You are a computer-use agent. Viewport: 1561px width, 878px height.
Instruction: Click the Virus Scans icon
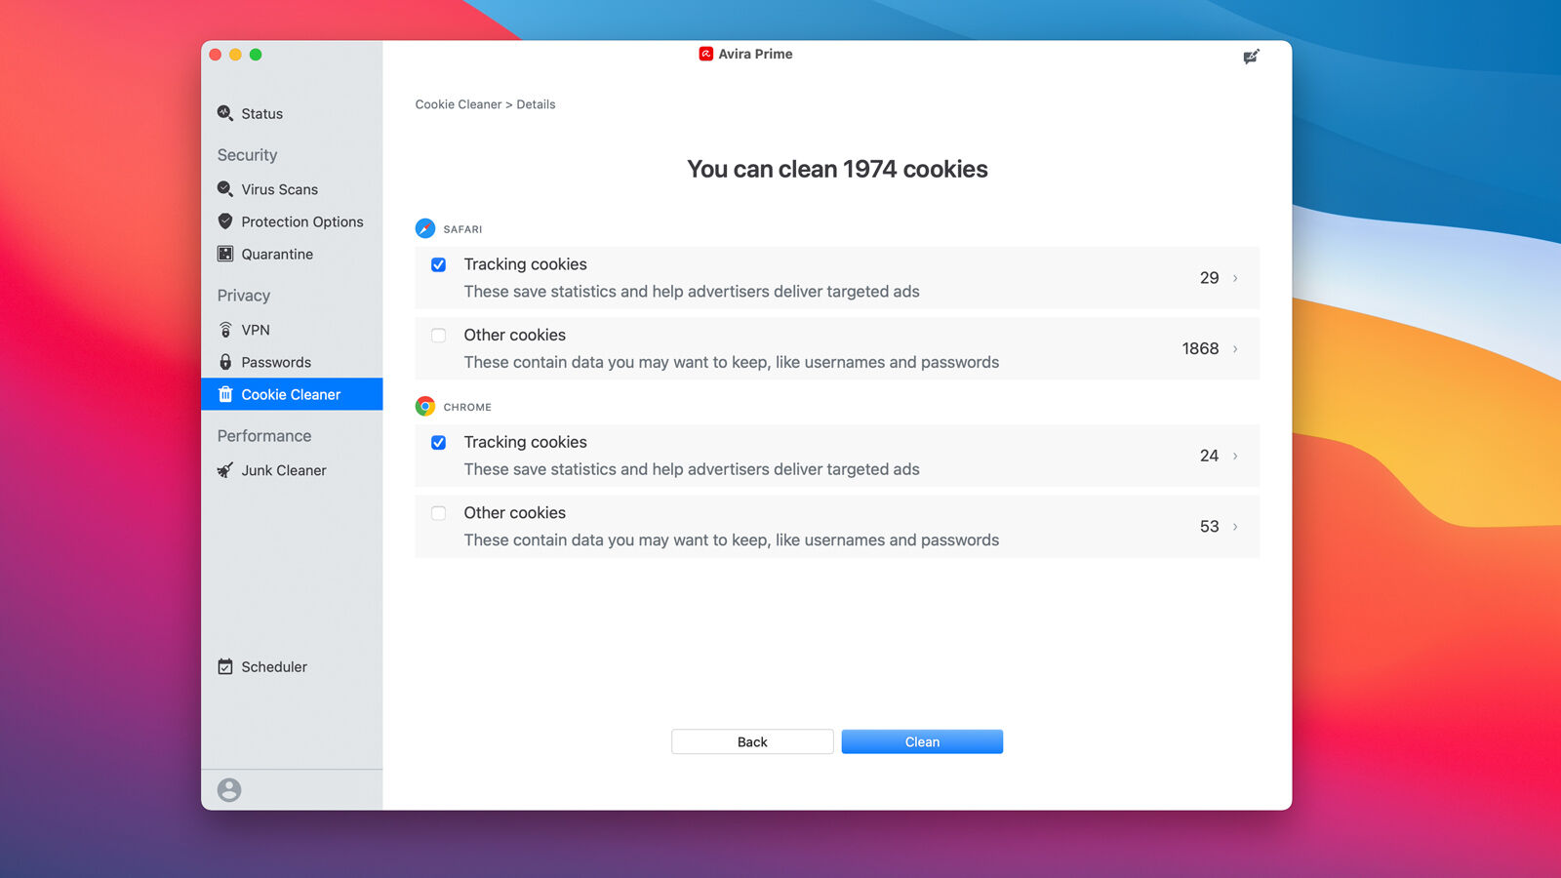coord(225,189)
